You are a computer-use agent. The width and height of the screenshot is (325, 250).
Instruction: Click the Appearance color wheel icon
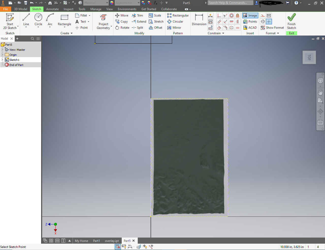click(112, 3)
